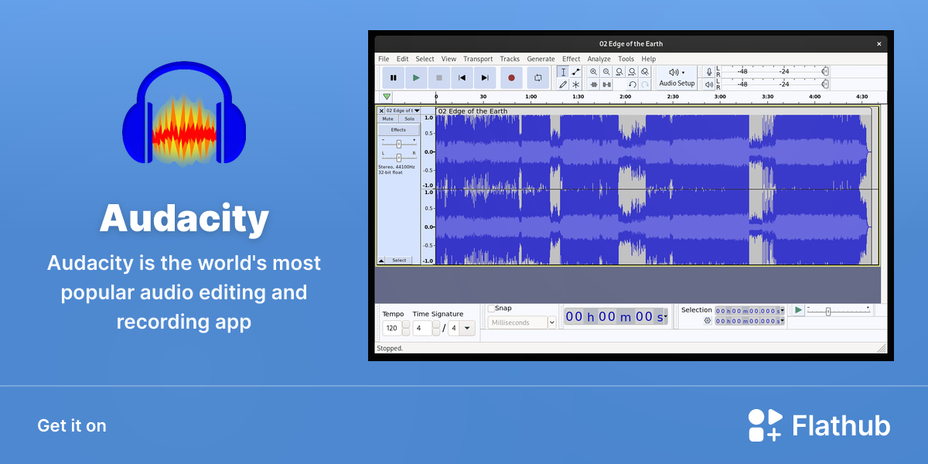Image resolution: width=928 pixels, height=464 pixels.
Task: Select the Multi-tool asterisk icon
Action: [575, 84]
